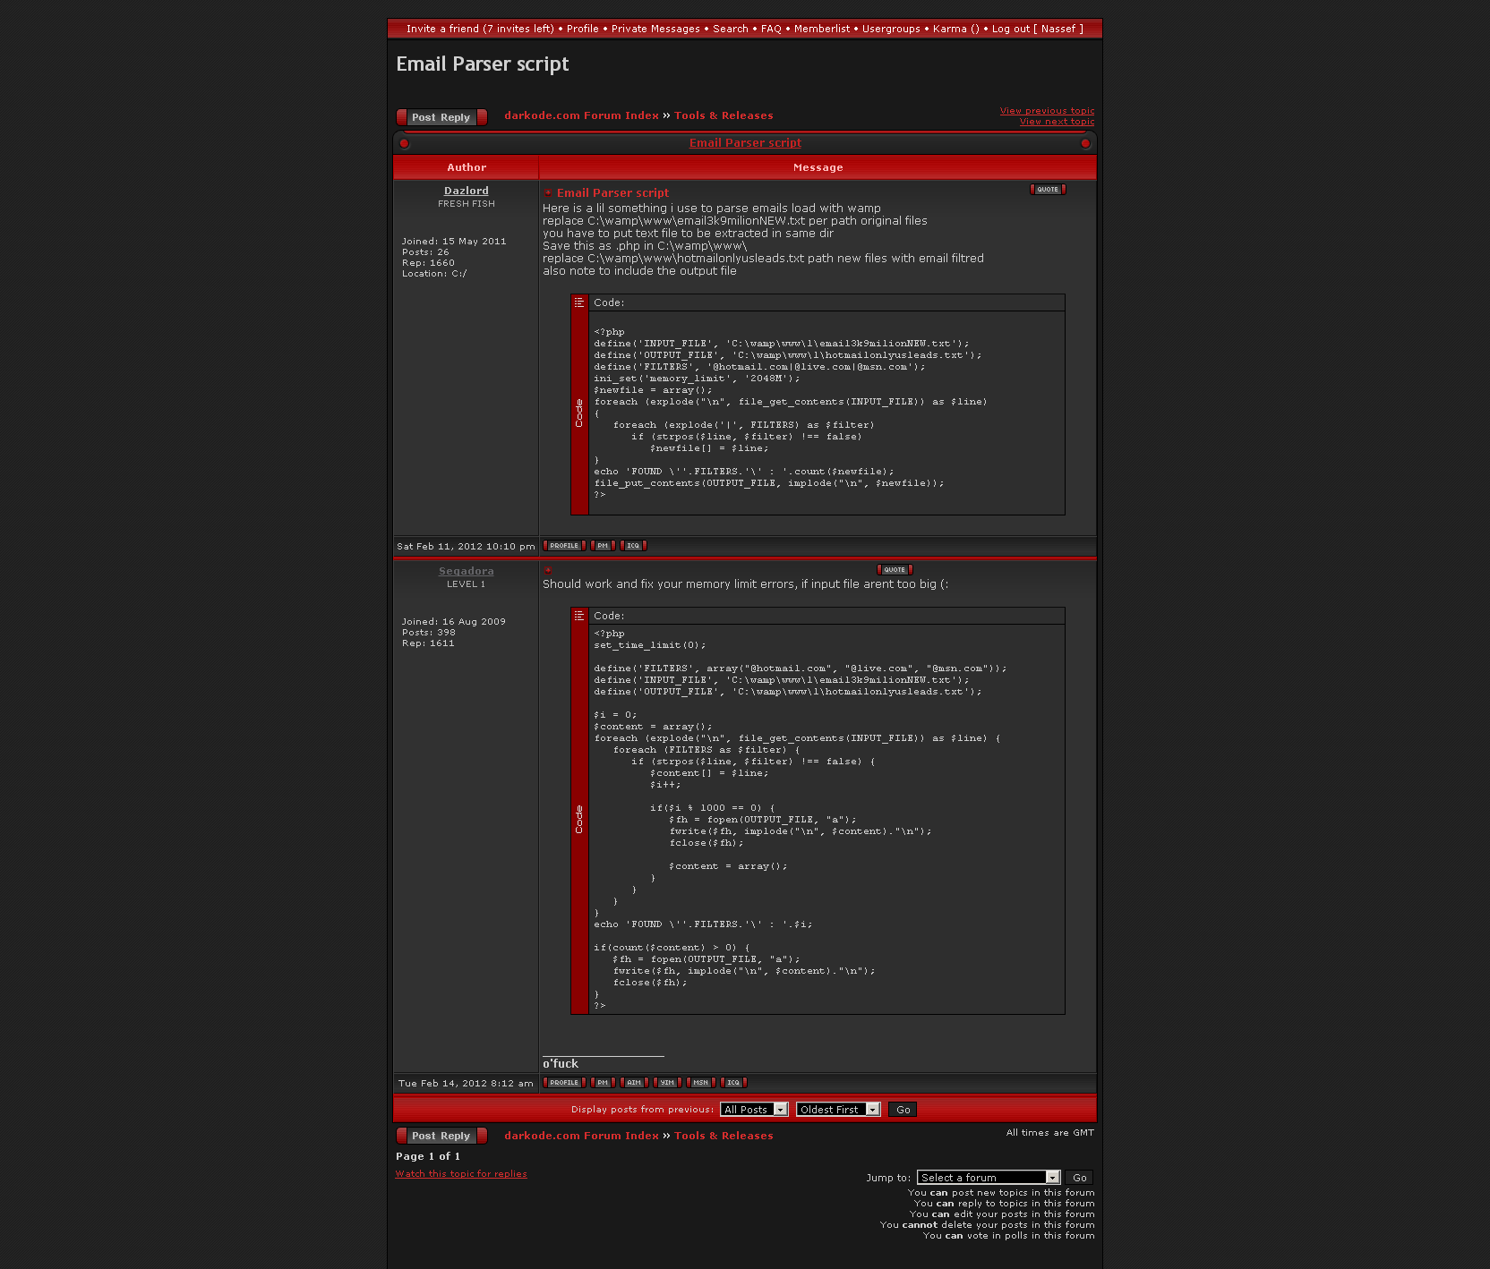The image size is (1490, 1269).
Task: Open the Memberlist menu item
Action: (822, 29)
